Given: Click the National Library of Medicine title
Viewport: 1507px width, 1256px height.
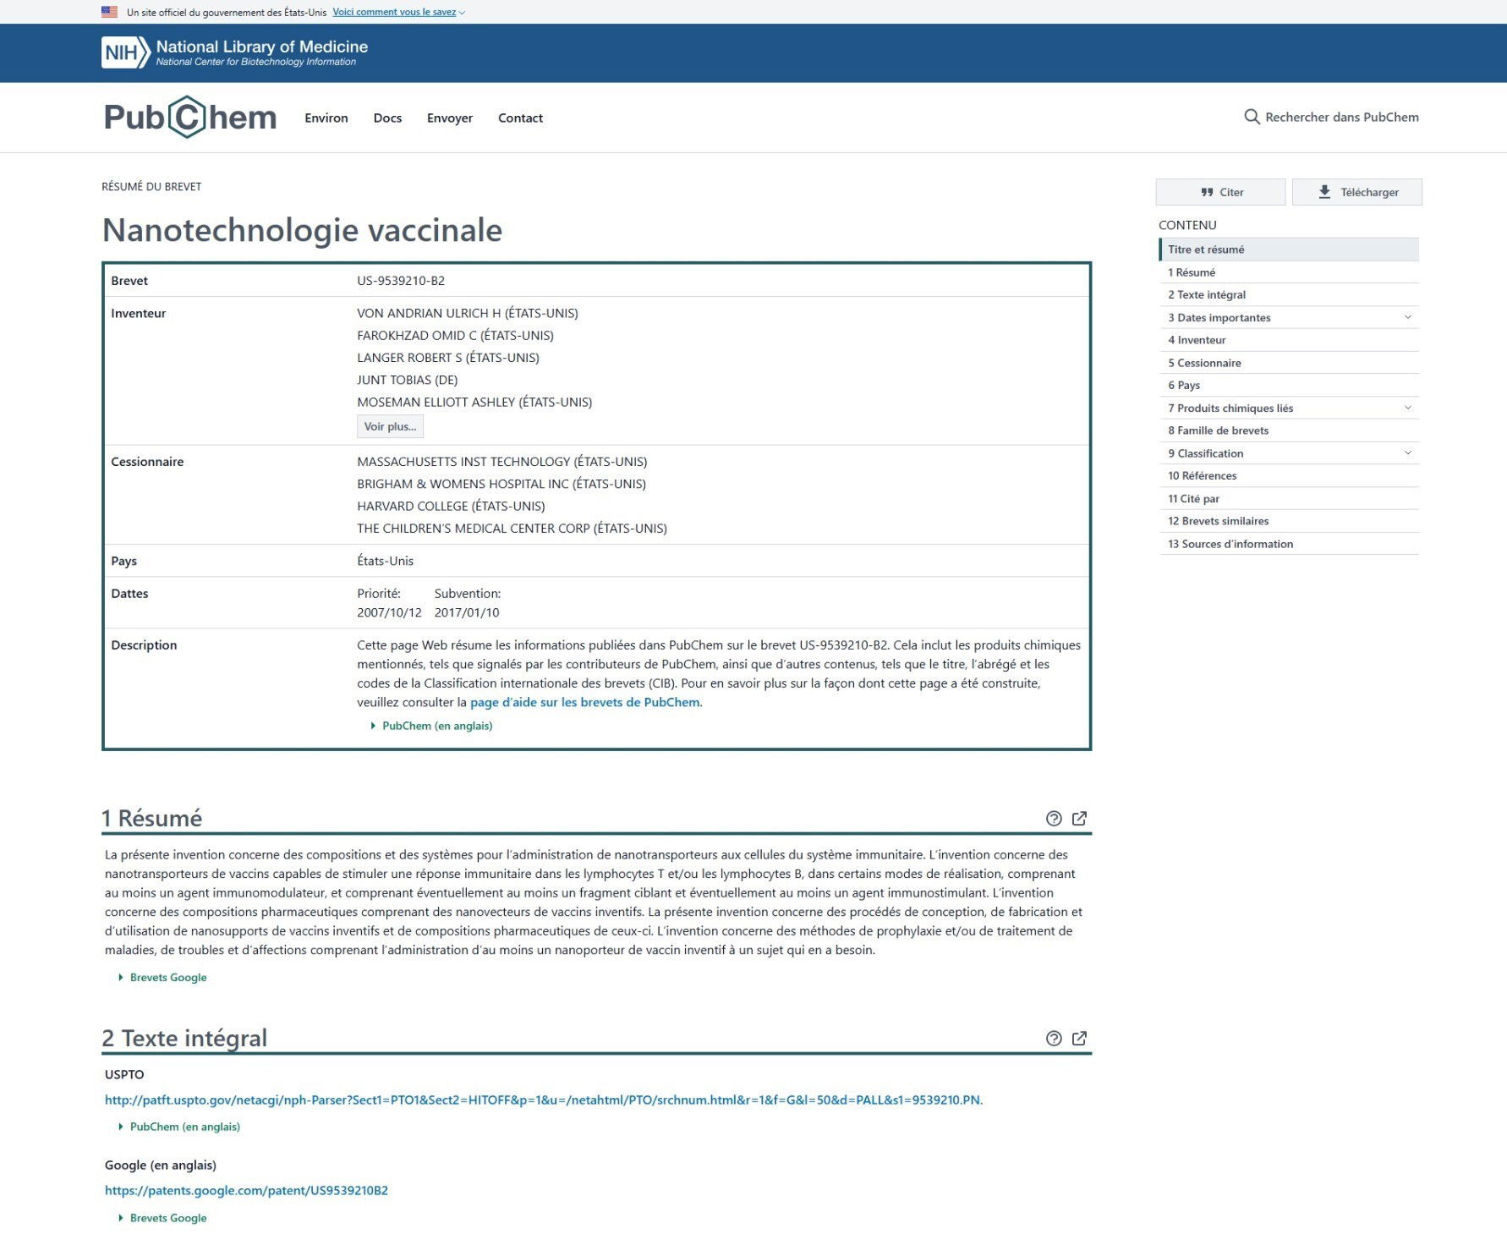Looking at the screenshot, I should (262, 47).
